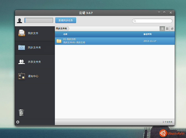The image size is (186, 138).
Task: Sort by the 名称 column header
Action: click(x=65, y=34)
